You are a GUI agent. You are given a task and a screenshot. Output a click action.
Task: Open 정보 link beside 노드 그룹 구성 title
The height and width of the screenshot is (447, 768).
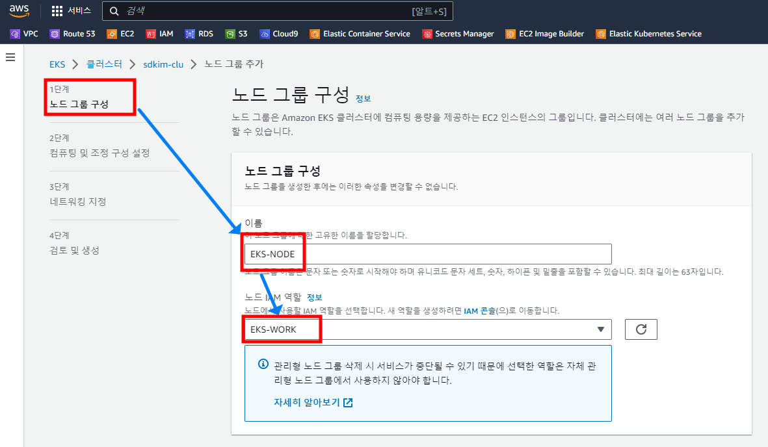point(363,98)
